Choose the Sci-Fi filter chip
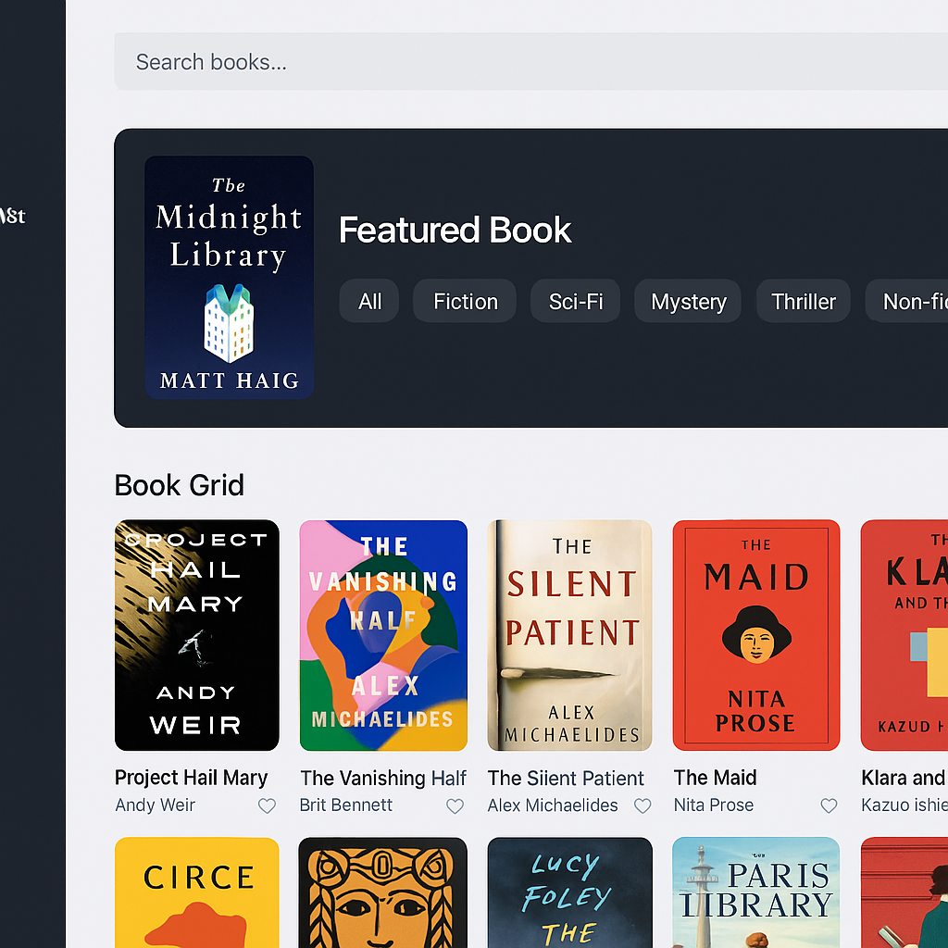Screen dimensions: 948x948 (576, 301)
